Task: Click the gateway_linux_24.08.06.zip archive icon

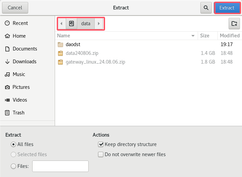Action: coord(60,62)
